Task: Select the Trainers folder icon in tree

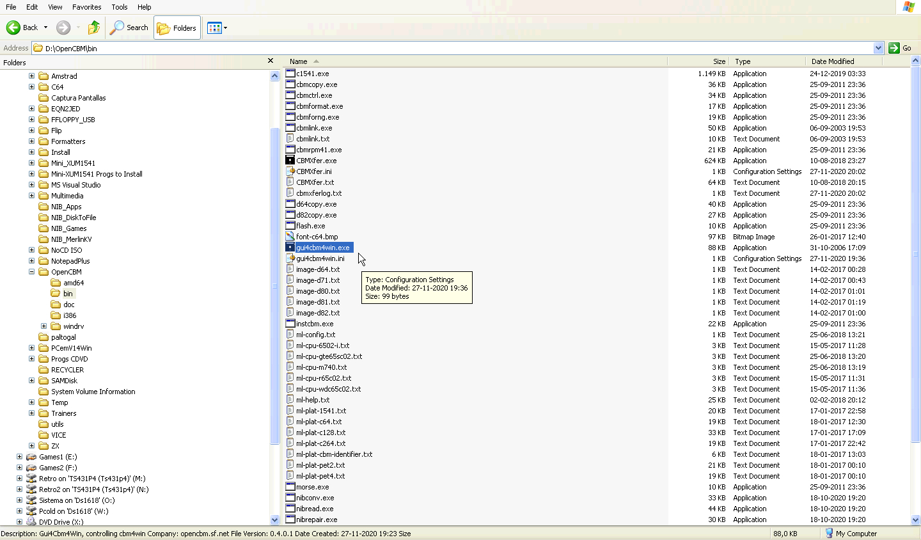Action: pyautogui.click(x=43, y=413)
